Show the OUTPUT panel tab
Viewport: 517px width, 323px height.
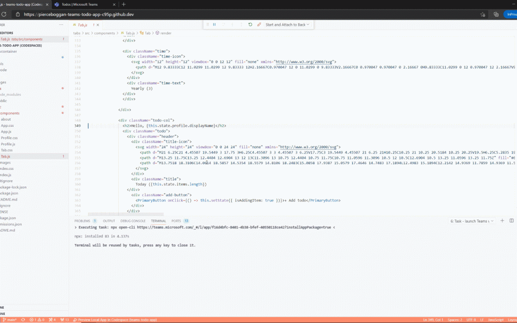tap(109, 221)
